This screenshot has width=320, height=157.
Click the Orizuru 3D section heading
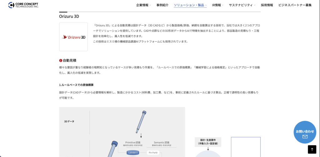tap(69, 16)
